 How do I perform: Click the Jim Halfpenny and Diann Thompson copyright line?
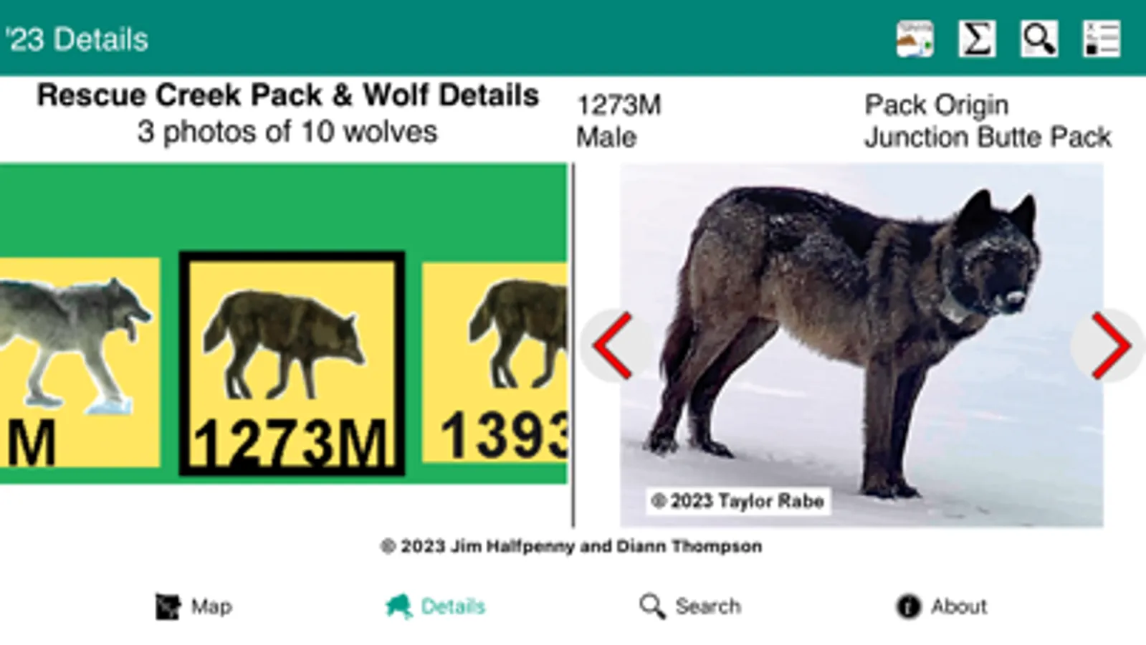(571, 546)
